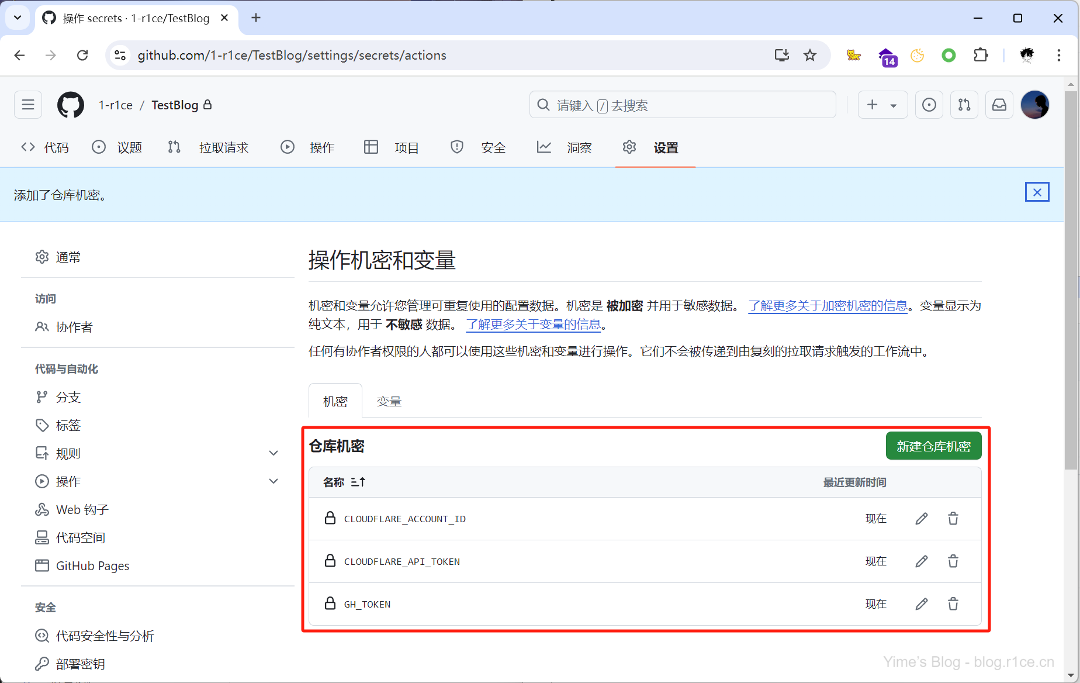Click the edit pencil for CLOUDFLARE_API_TOKEN
The width and height of the screenshot is (1080, 683).
pos(921,561)
